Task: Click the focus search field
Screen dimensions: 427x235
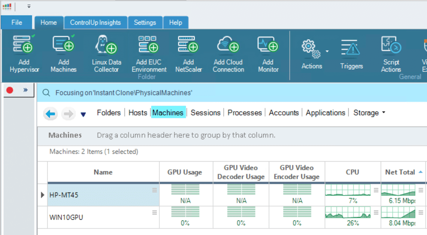Action: click(232, 93)
